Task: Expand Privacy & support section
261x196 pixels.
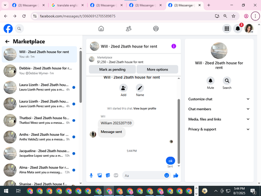Action: [219, 129]
